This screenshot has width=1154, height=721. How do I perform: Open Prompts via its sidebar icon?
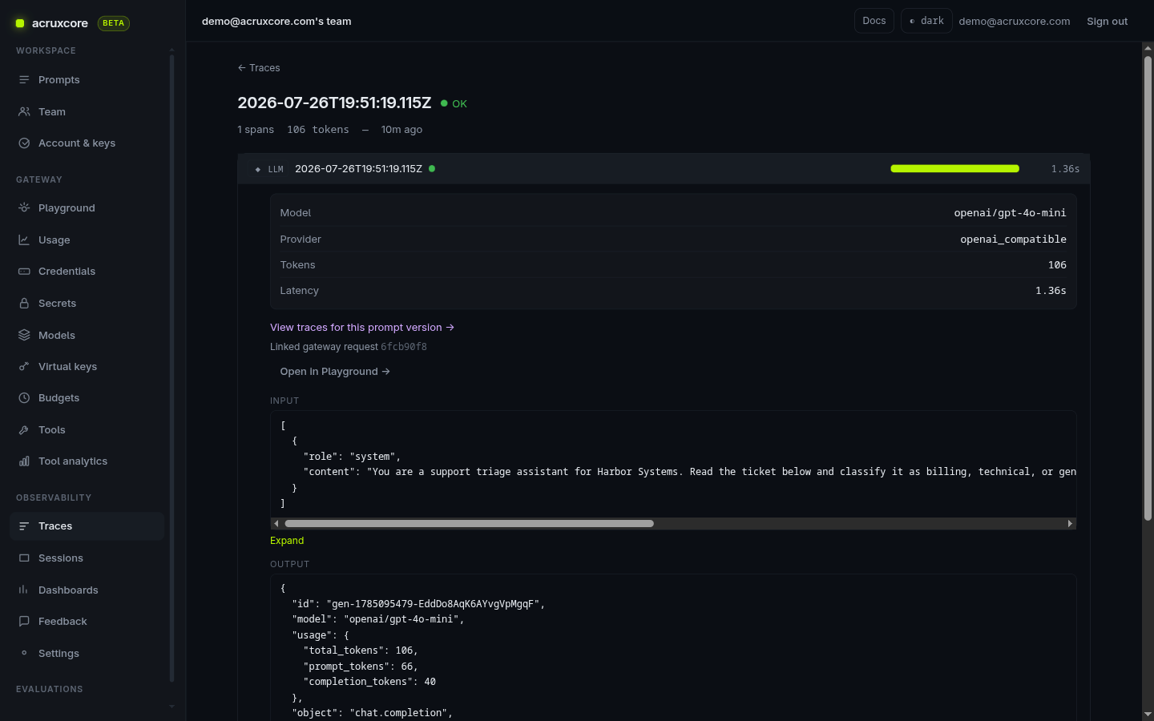[x=24, y=80]
